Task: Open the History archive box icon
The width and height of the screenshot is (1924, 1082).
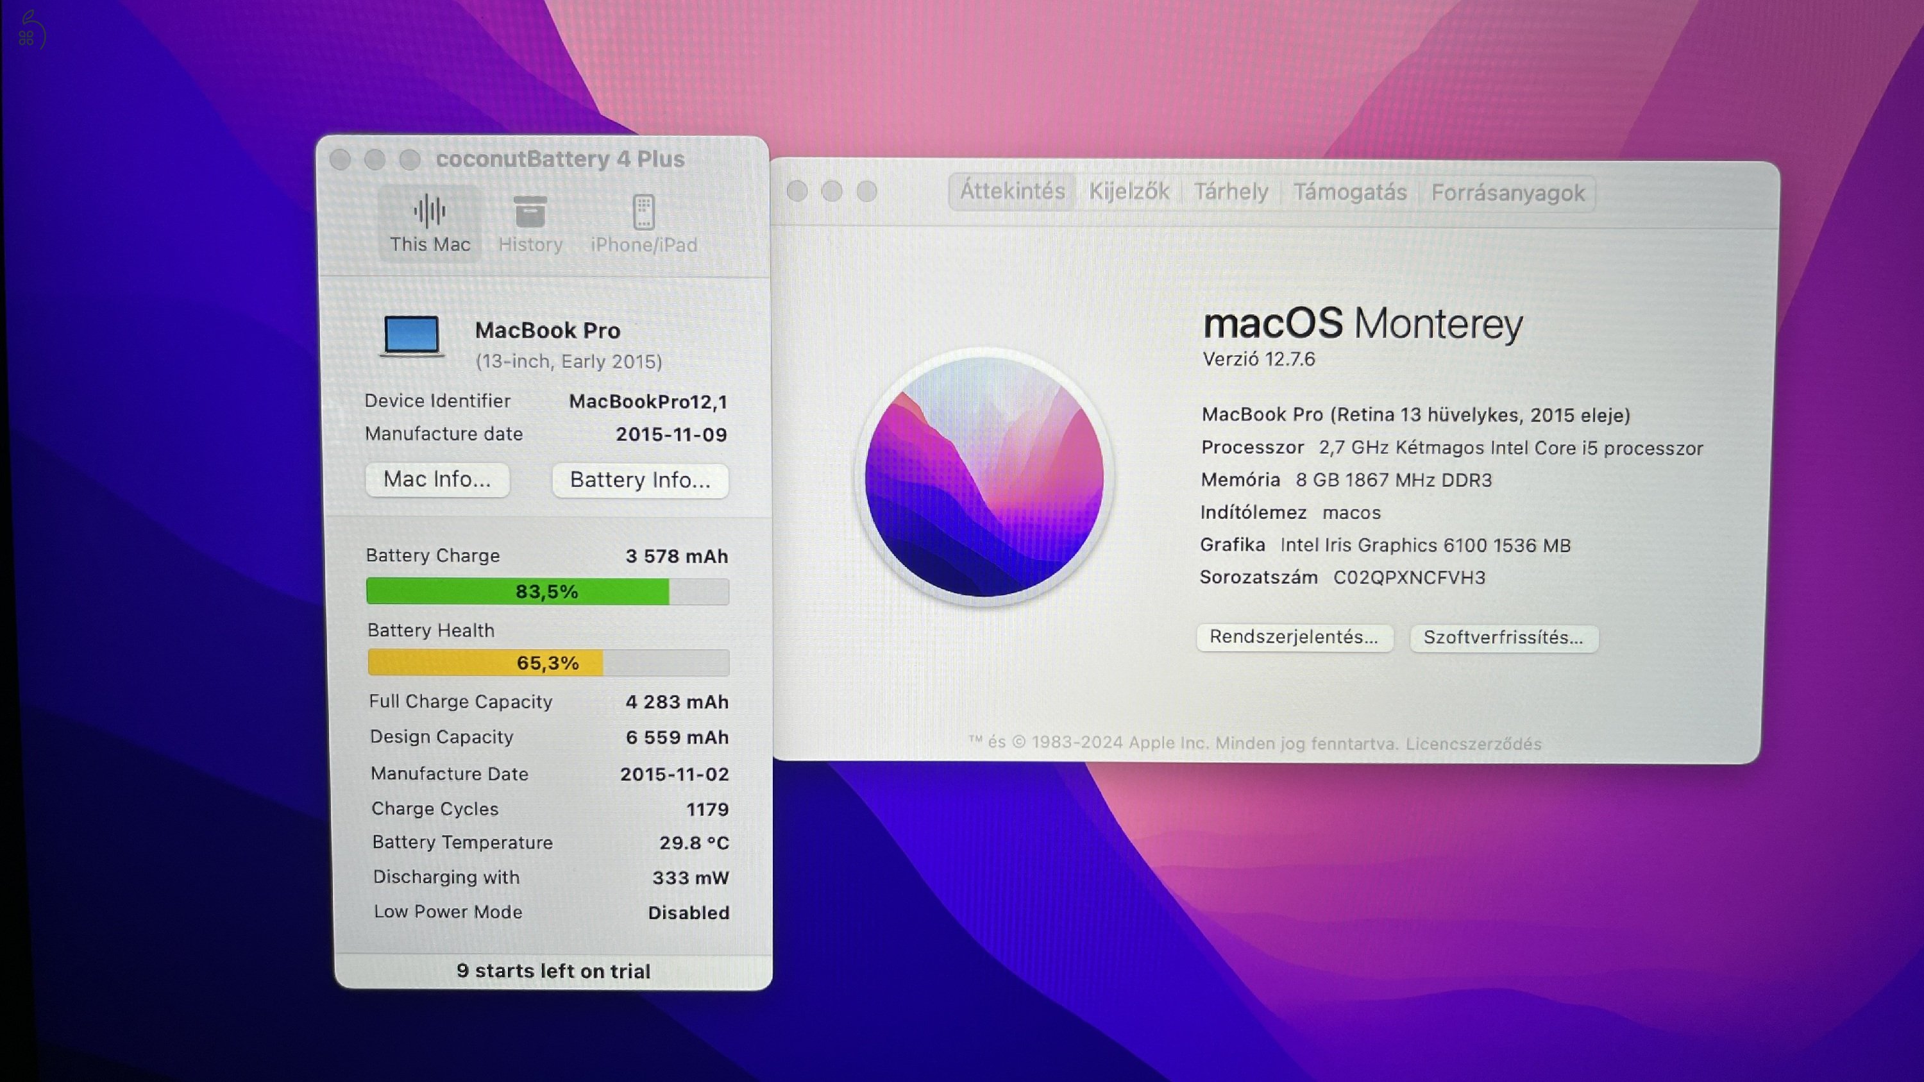Action: coord(530,212)
